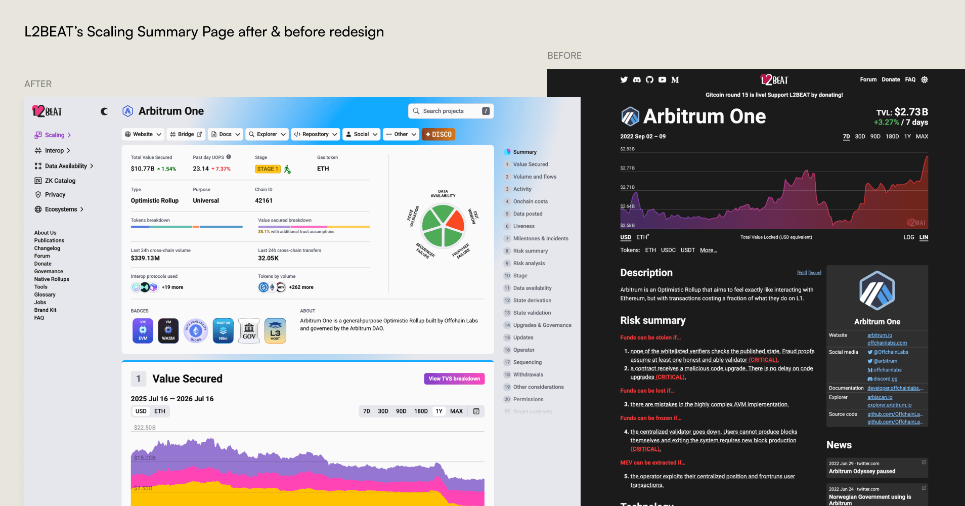Expand the Interop section chevron in the sidebar

pyautogui.click(x=68, y=151)
